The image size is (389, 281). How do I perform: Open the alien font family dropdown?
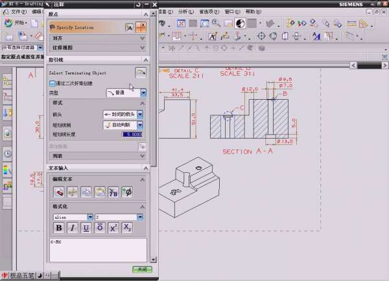click(89, 217)
